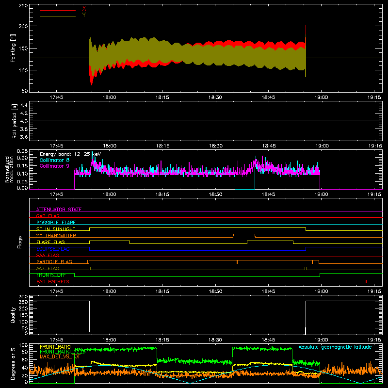Image resolution: width=388 pixels, height=388 pixels.
Task: Click the white roll period line
Action: click(206, 120)
